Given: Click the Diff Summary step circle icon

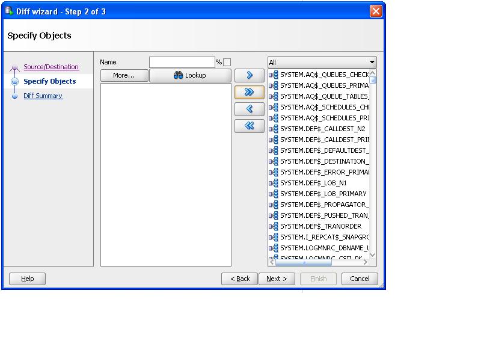Looking at the screenshot, I should point(14,96).
